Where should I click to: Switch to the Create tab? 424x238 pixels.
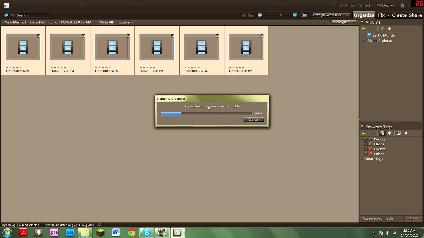coord(399,15)
